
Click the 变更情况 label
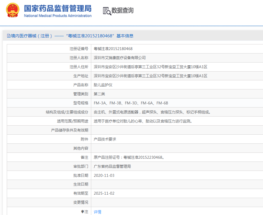pyautogui.click(x=81, y=202)
